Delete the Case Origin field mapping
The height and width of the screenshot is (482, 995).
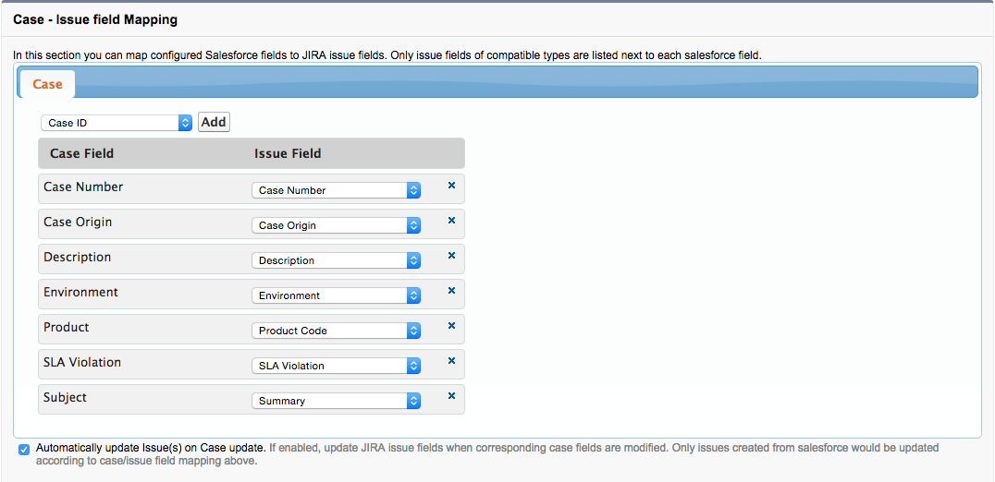coord(451,221)
